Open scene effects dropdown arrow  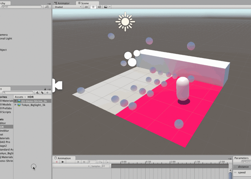(x=110, y=7)
